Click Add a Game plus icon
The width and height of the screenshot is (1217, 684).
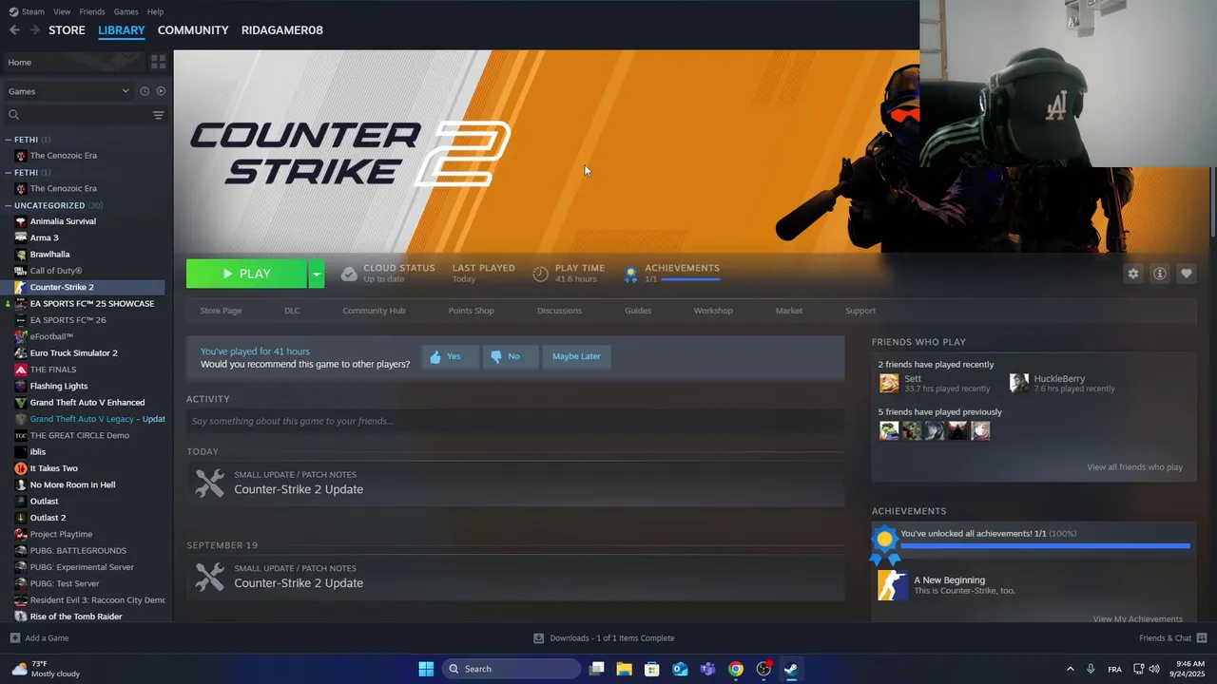pyautogui.click(x=14, y=638)
